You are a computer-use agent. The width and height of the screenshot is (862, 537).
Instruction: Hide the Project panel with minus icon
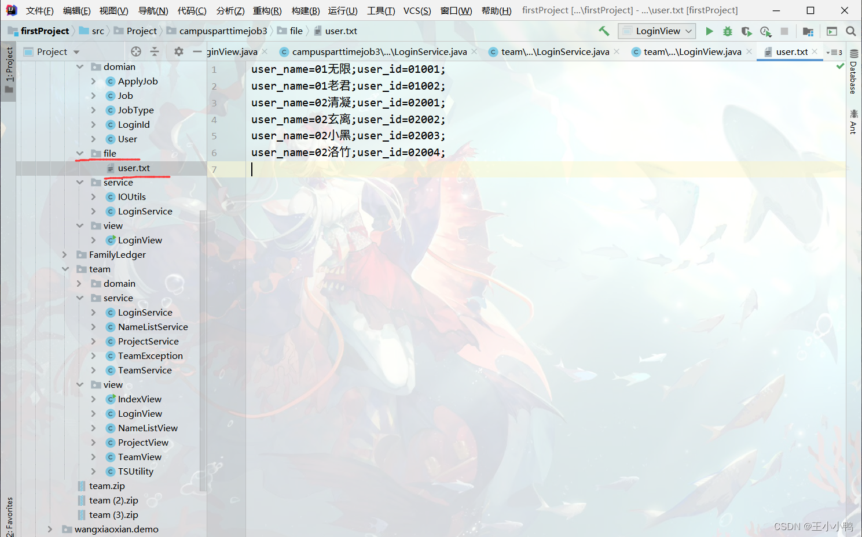(197, 51)
